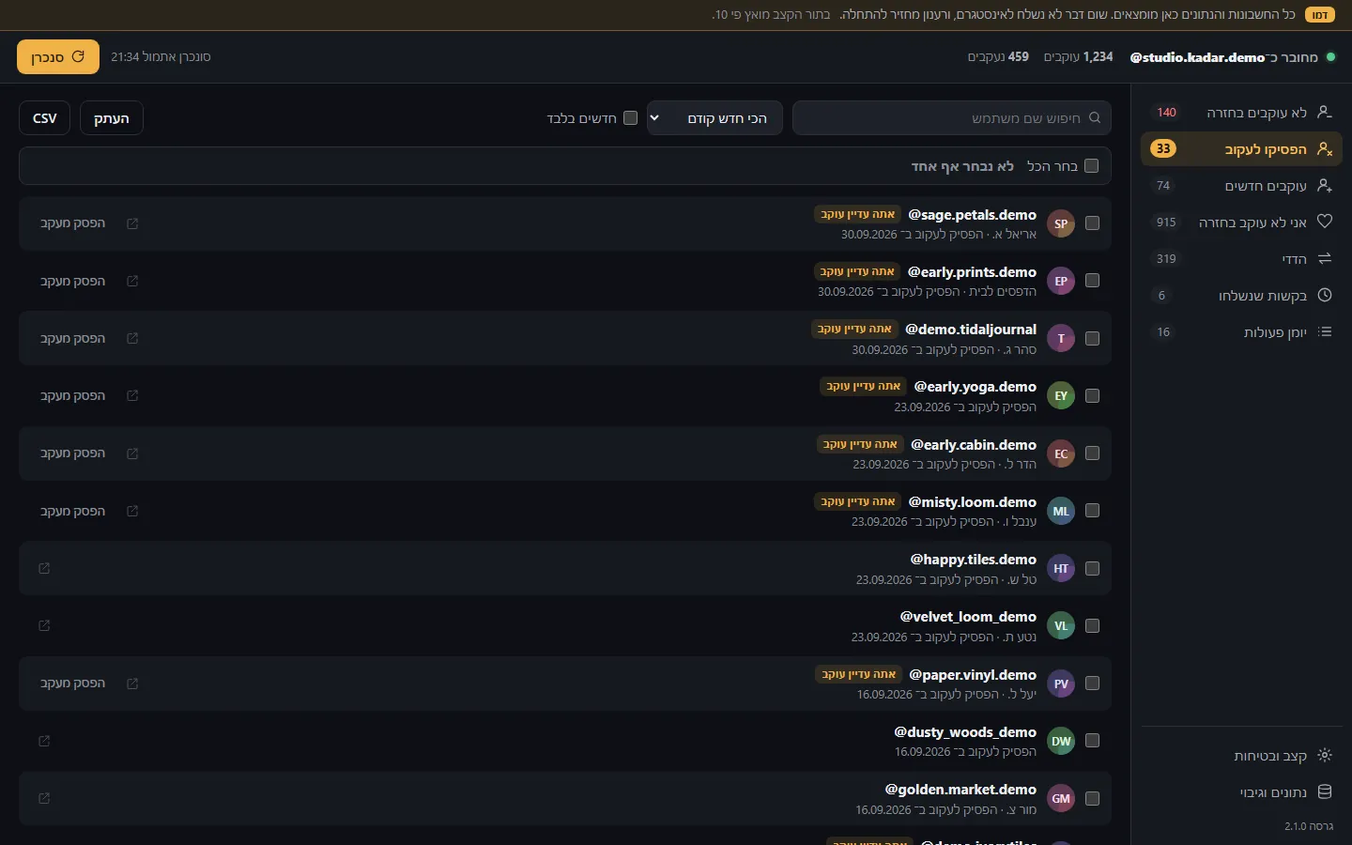Open external link icon for @golden.market.demo
This screenshot has height=845, width=1352.
(44, 798)
